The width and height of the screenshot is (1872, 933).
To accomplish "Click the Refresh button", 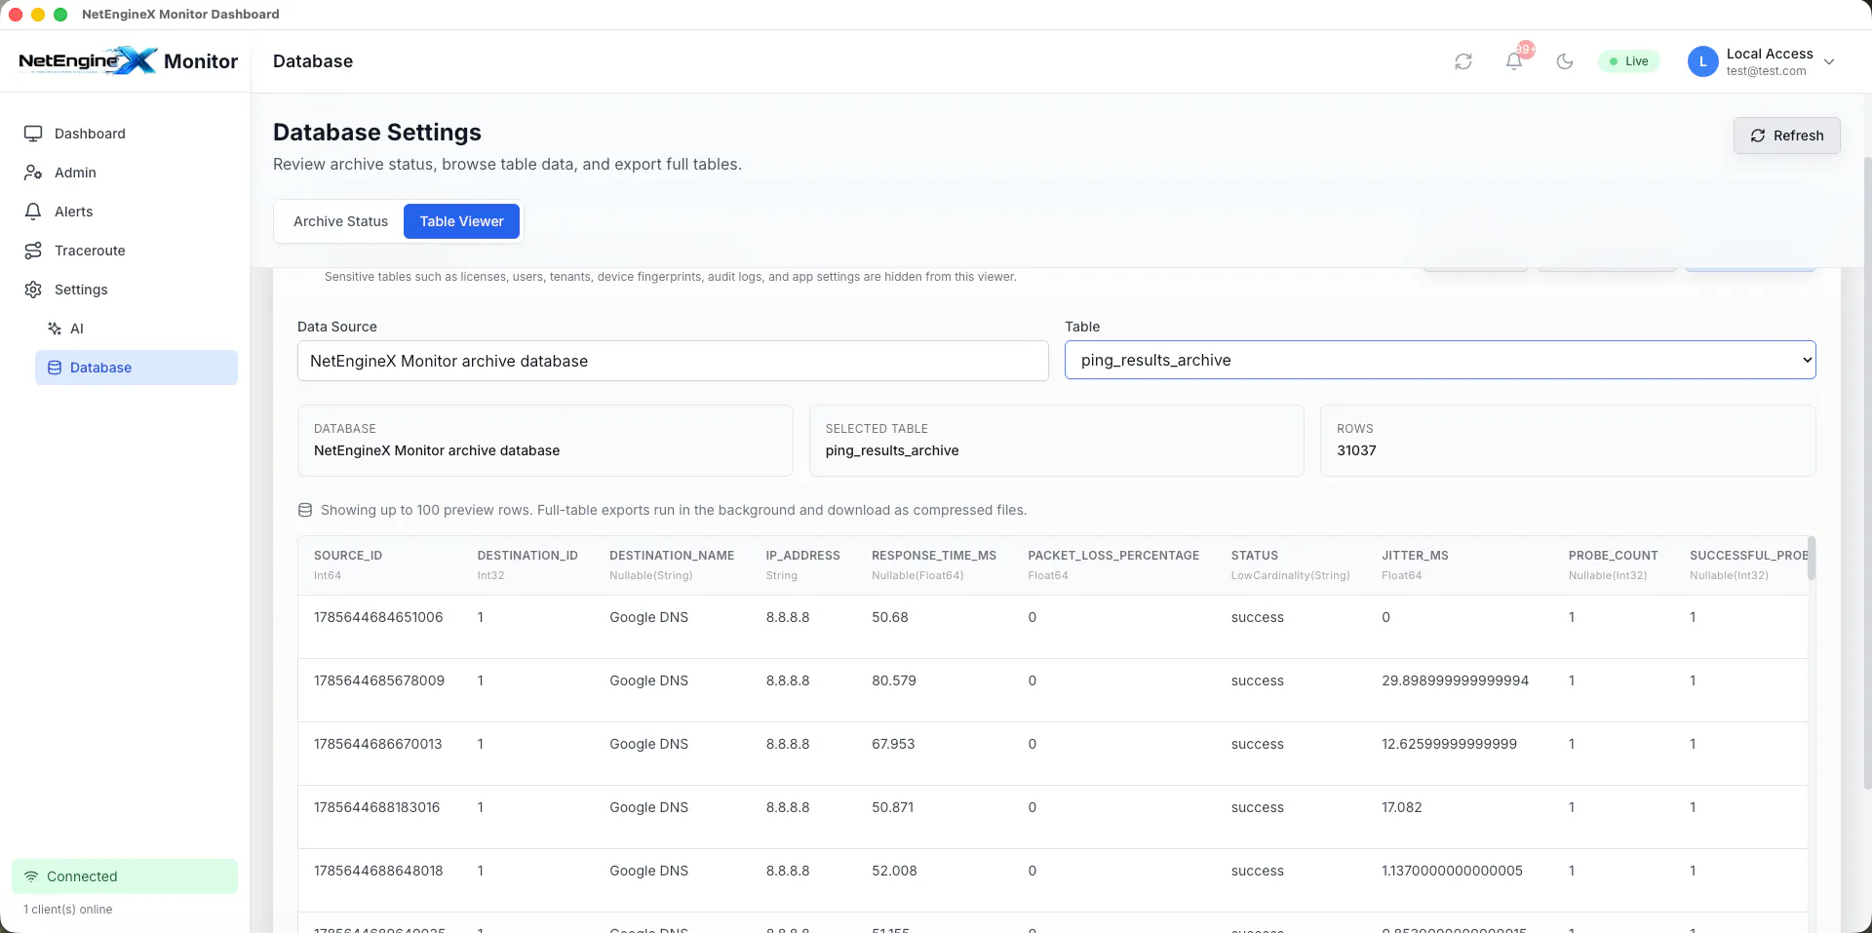I will 1786,136.
